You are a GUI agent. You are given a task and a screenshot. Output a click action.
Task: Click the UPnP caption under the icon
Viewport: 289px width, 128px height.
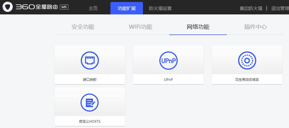click(x=168, y=80)
